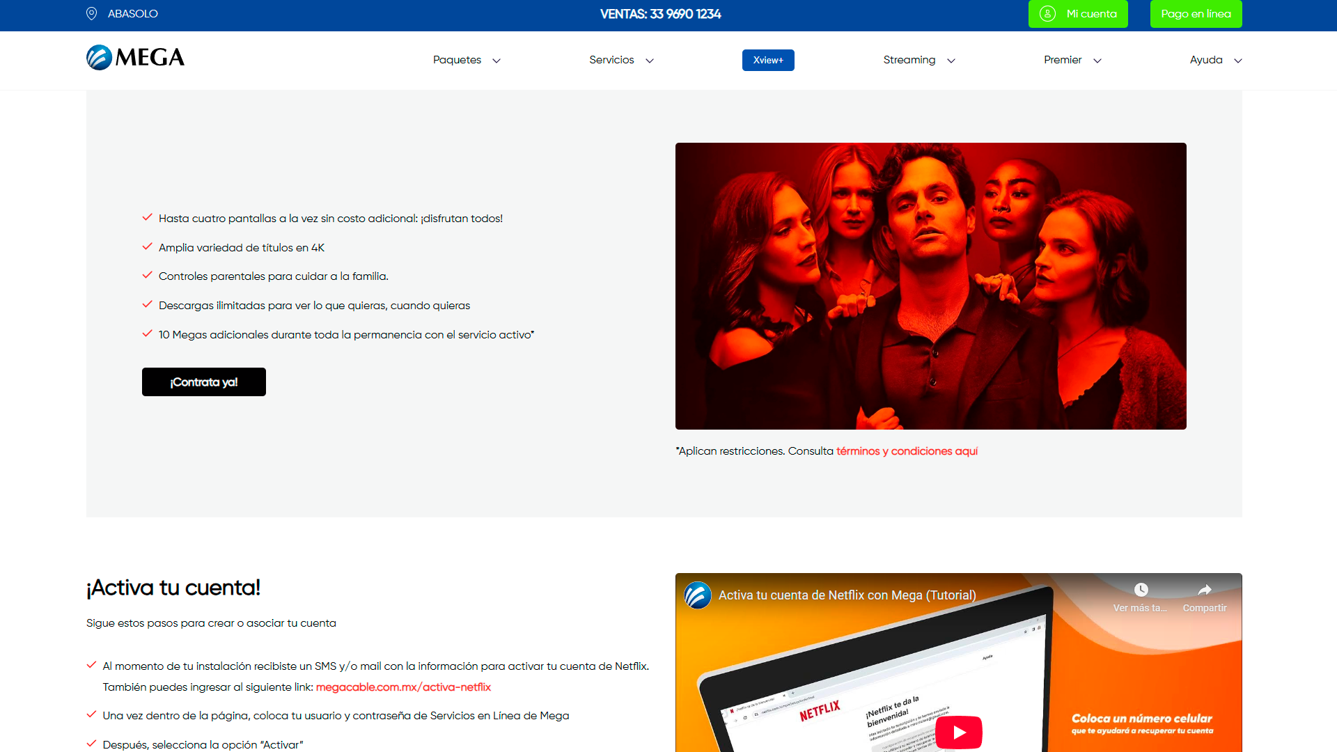Expand the Ayuda dropdown chevron
Screen dimensions: 1337x752
tap(1238, 61)
